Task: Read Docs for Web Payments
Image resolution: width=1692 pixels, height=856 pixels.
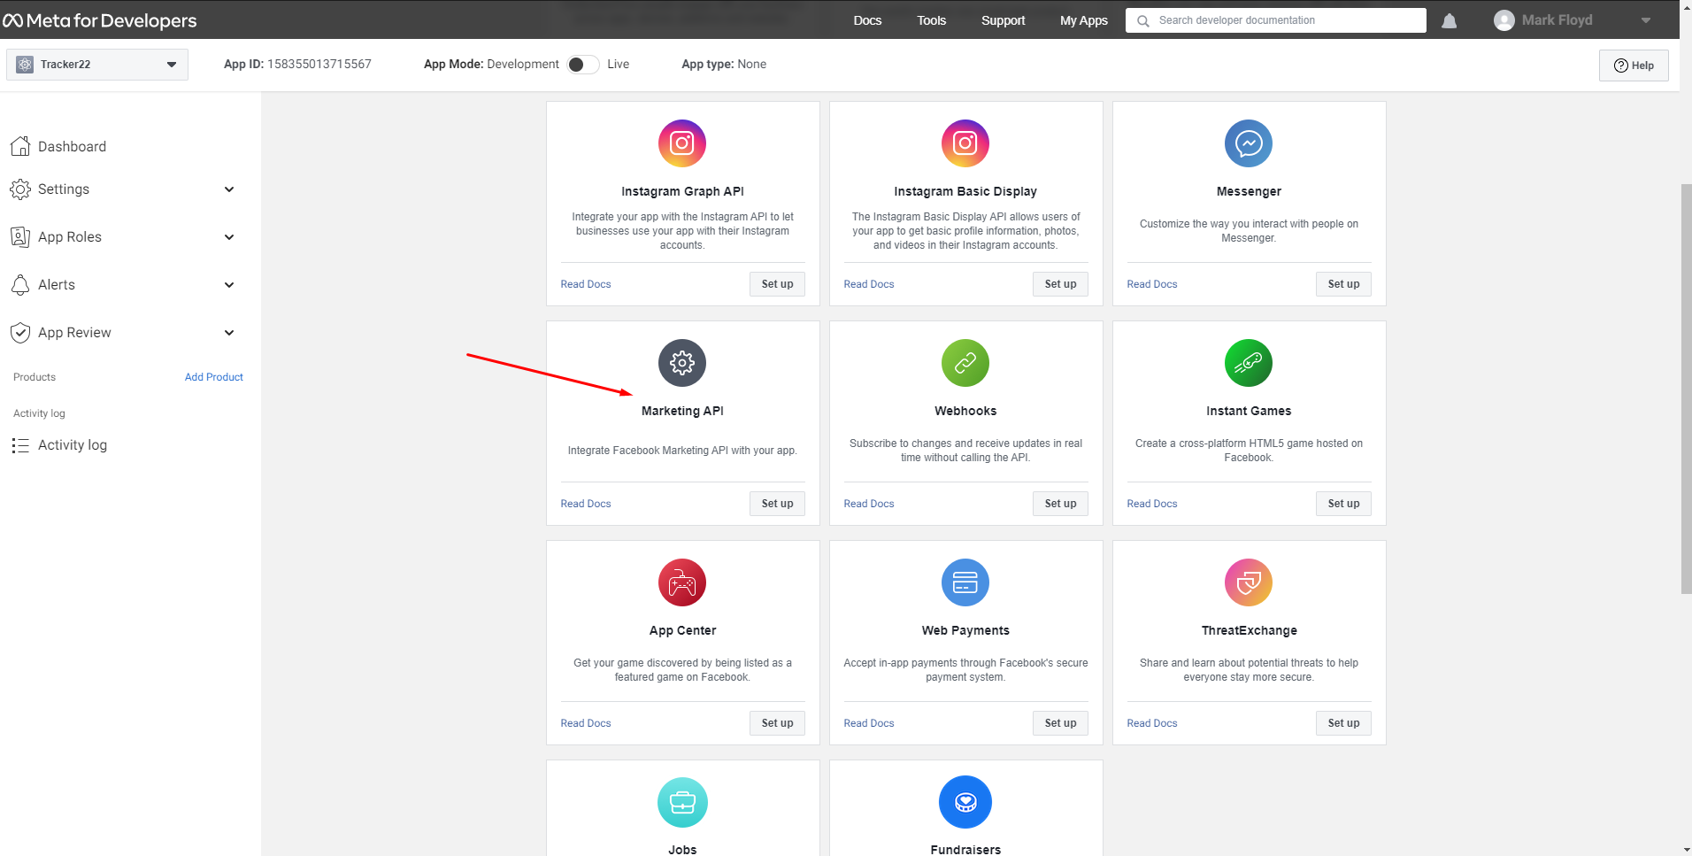Action: pos(869,723)
